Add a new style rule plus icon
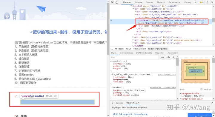Screen dimensions: 215x117 click(x=173, y=57)
